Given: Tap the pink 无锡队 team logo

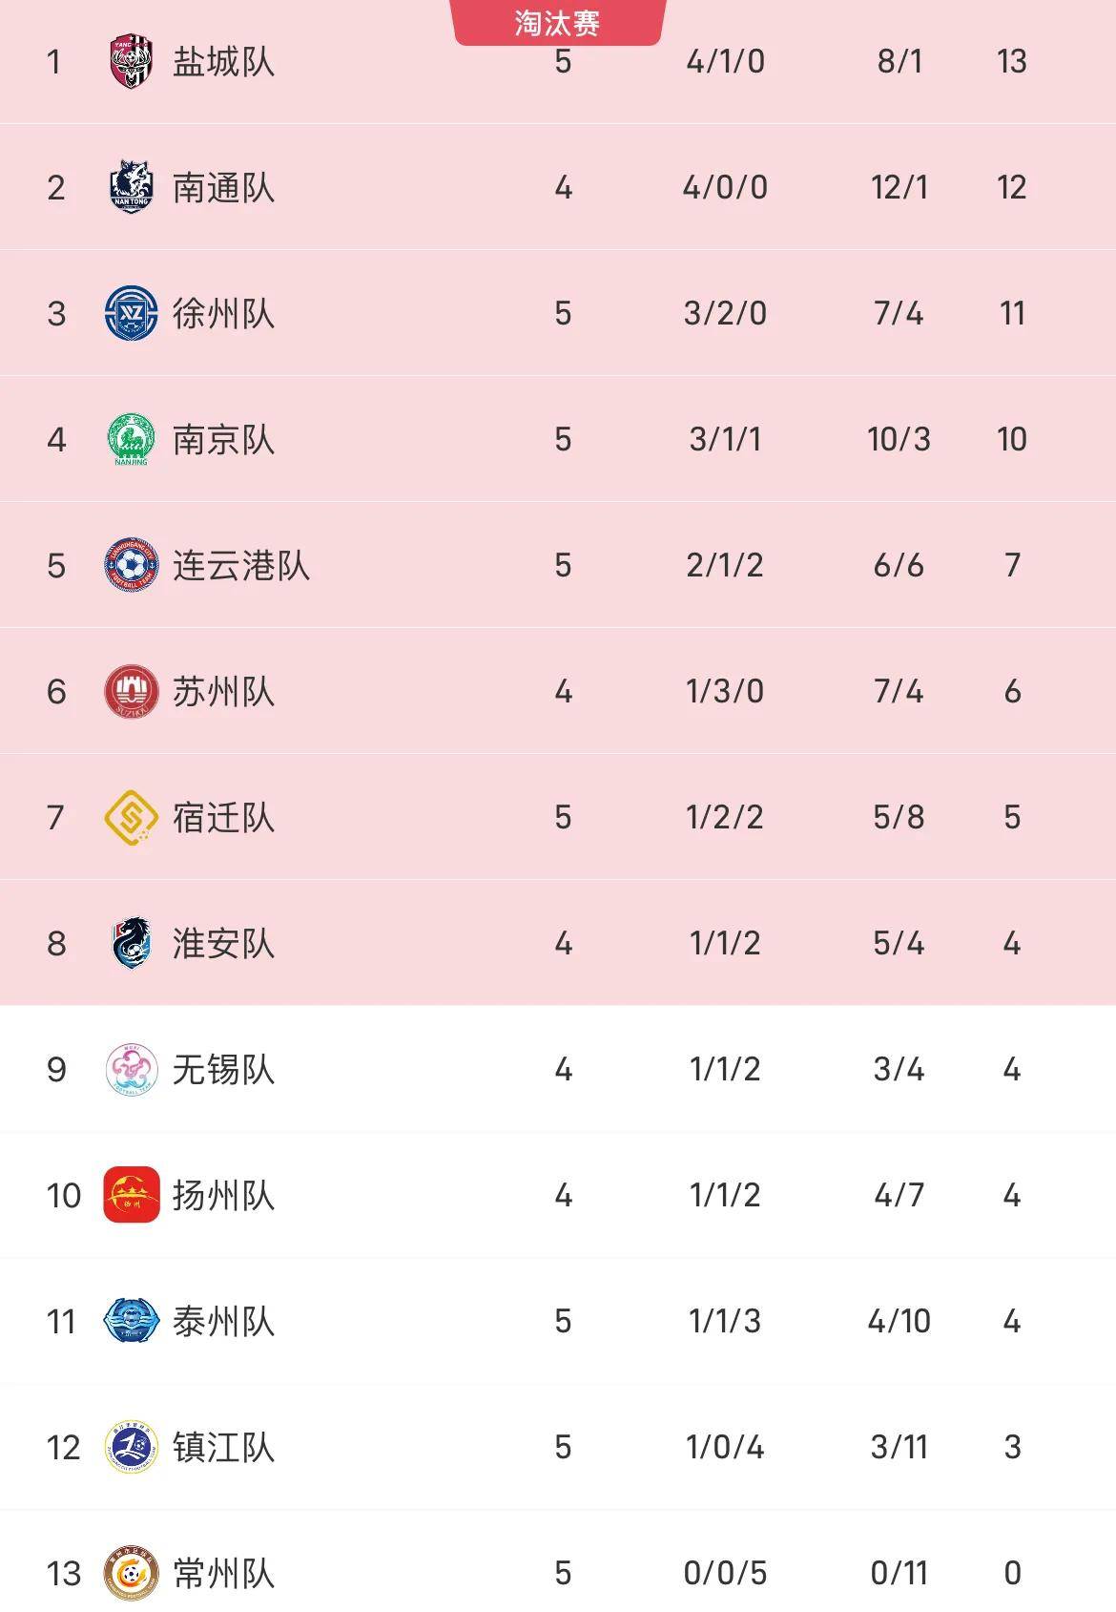Looking at the screenshot, I should 132,1069.
